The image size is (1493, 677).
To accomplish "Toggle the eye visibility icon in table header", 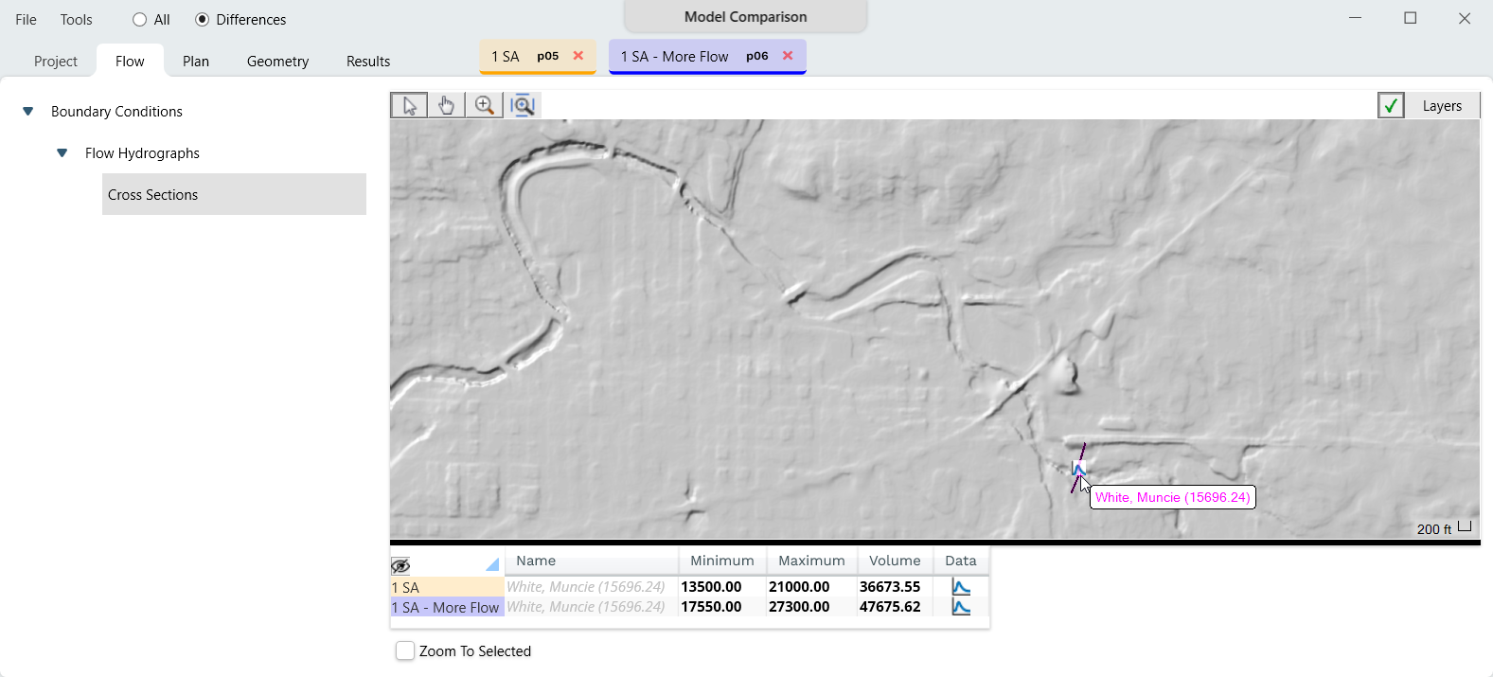I will click(x=400, y=565).
